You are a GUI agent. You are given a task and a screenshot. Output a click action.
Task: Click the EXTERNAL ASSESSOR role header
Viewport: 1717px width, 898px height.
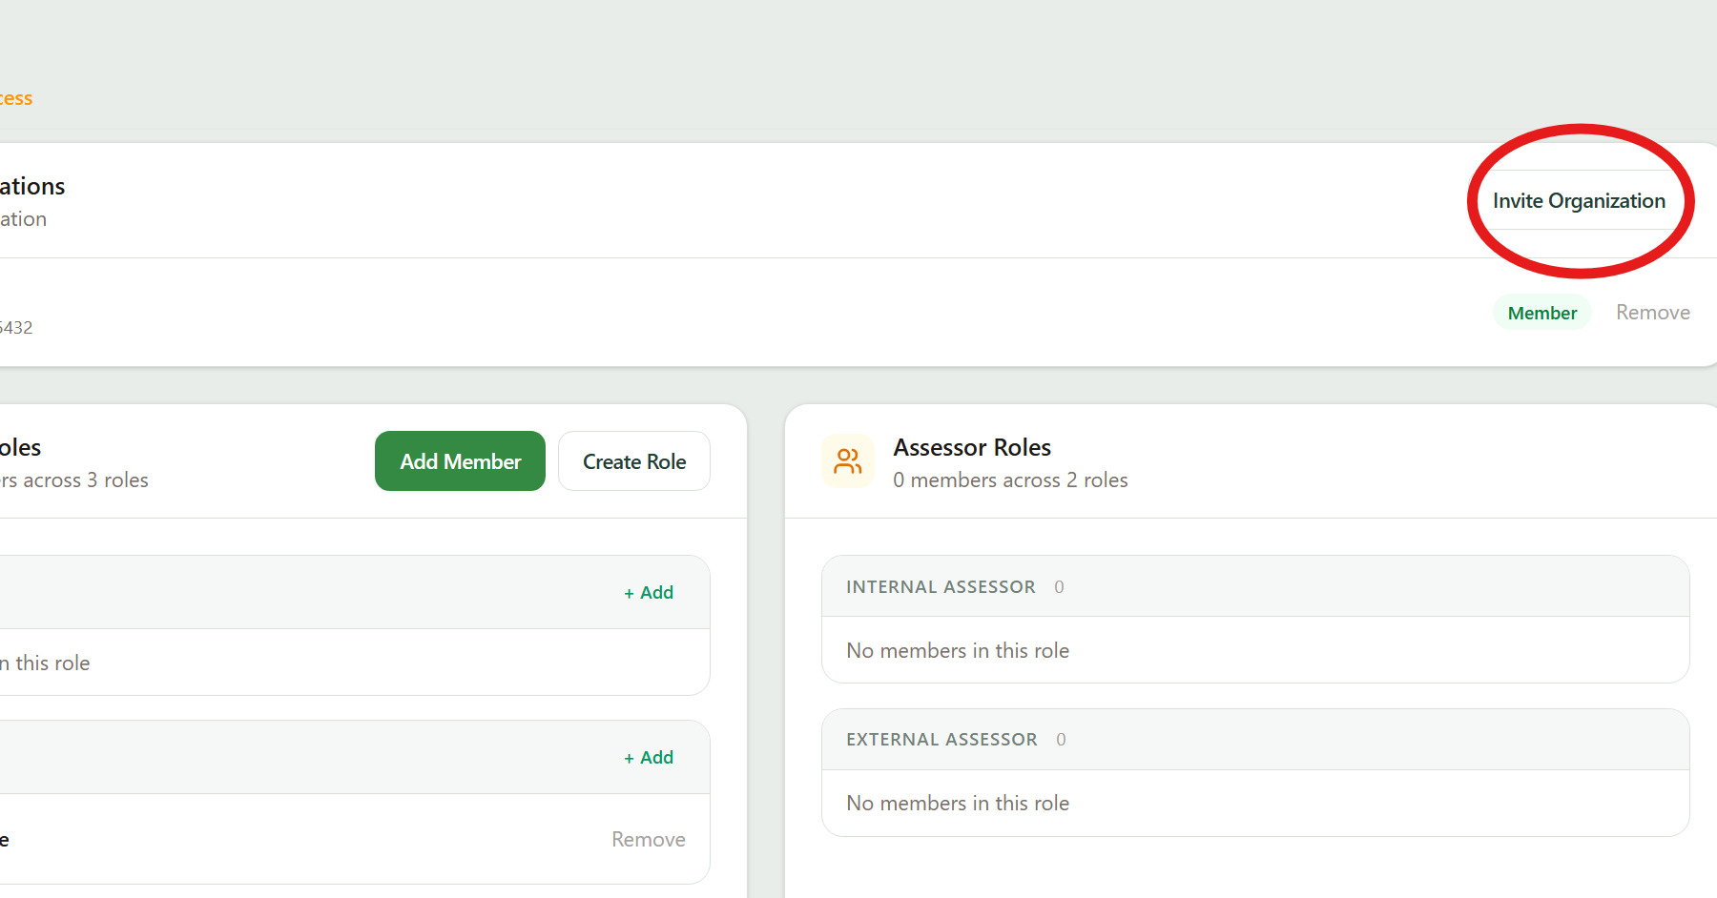(1255, 739)
